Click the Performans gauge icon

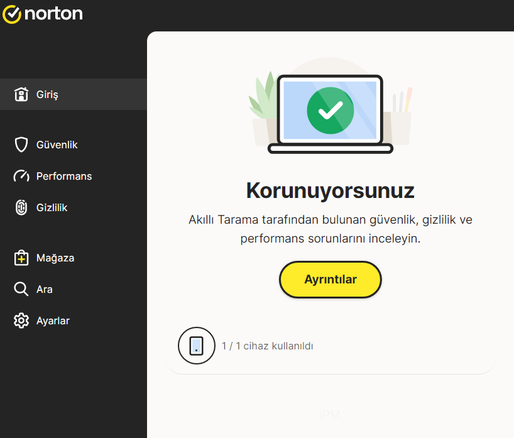click(21, 176)
